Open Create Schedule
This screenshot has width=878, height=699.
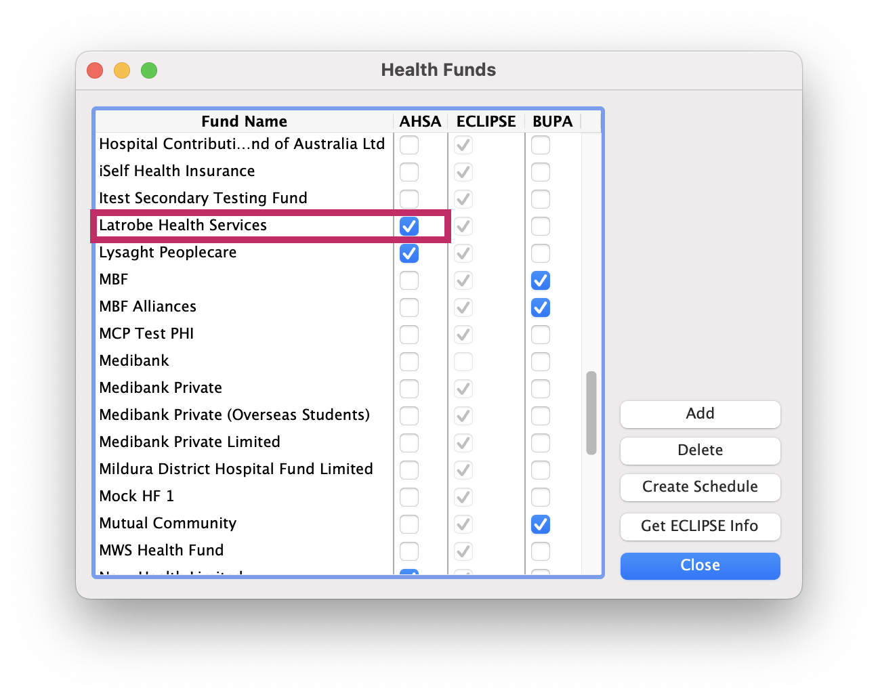coord(700,487)
